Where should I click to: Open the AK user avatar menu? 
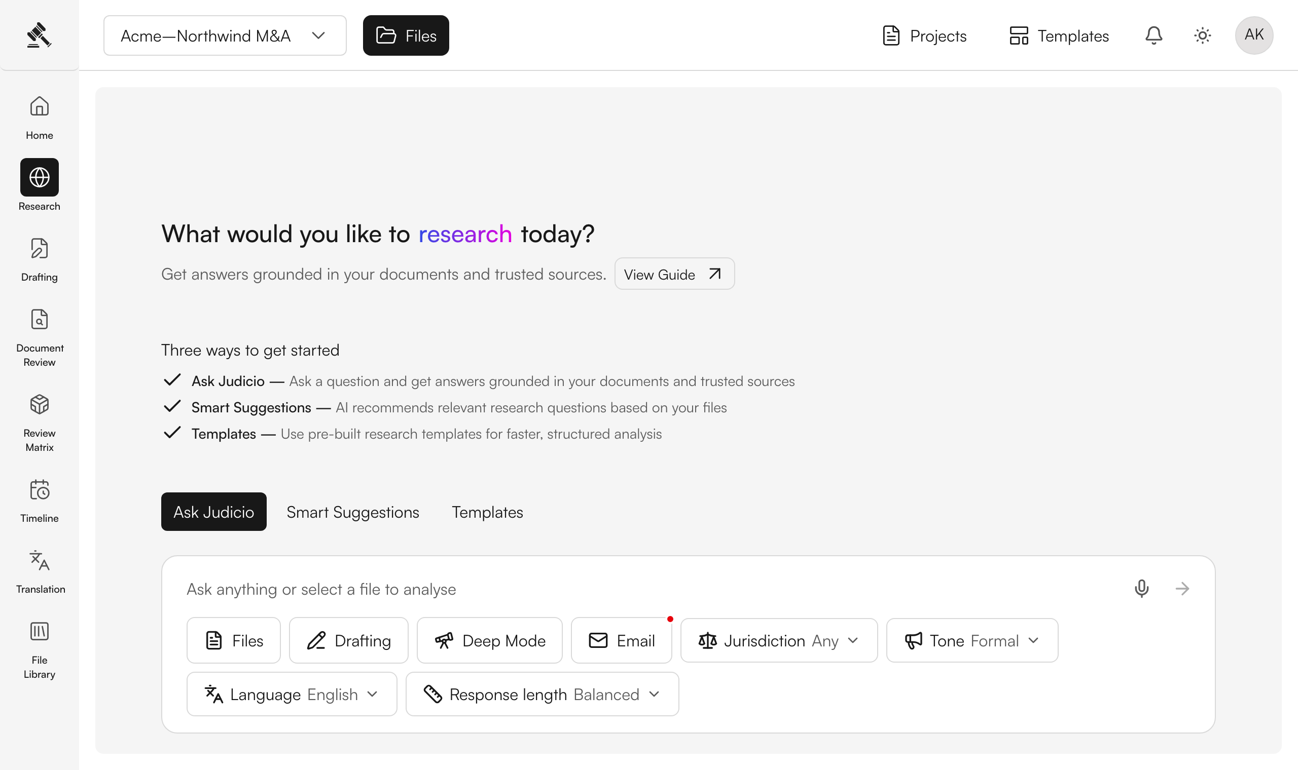pyautogui.click(x=1254, y=35)
